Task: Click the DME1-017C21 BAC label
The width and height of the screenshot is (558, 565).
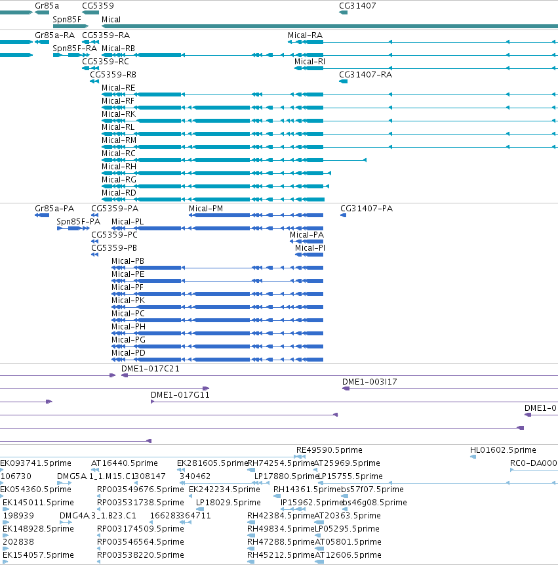Action: click(x=150, y=369)
